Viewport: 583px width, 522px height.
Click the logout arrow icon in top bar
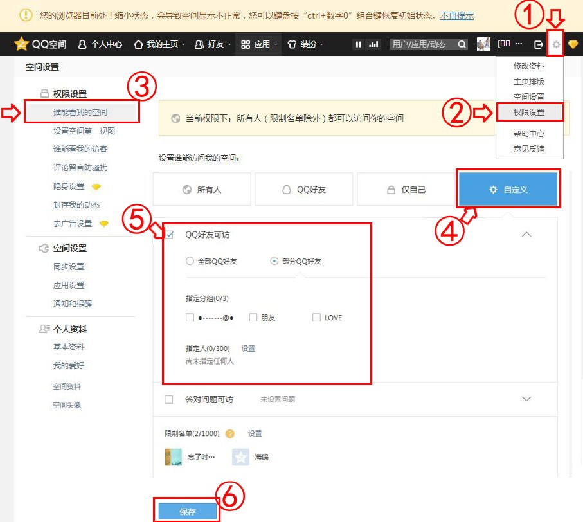point(539,45)
